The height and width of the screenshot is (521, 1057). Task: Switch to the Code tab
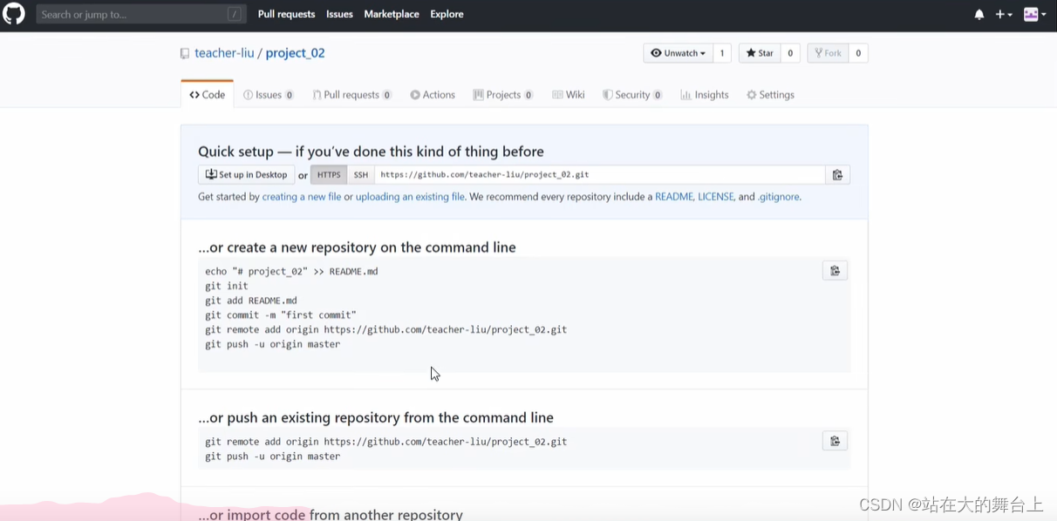[x=208, y=95]
